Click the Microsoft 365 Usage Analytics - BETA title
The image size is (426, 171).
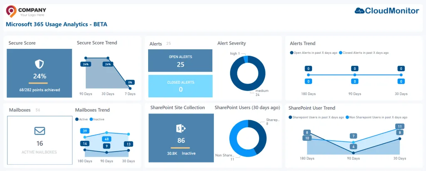coord(57,24)
